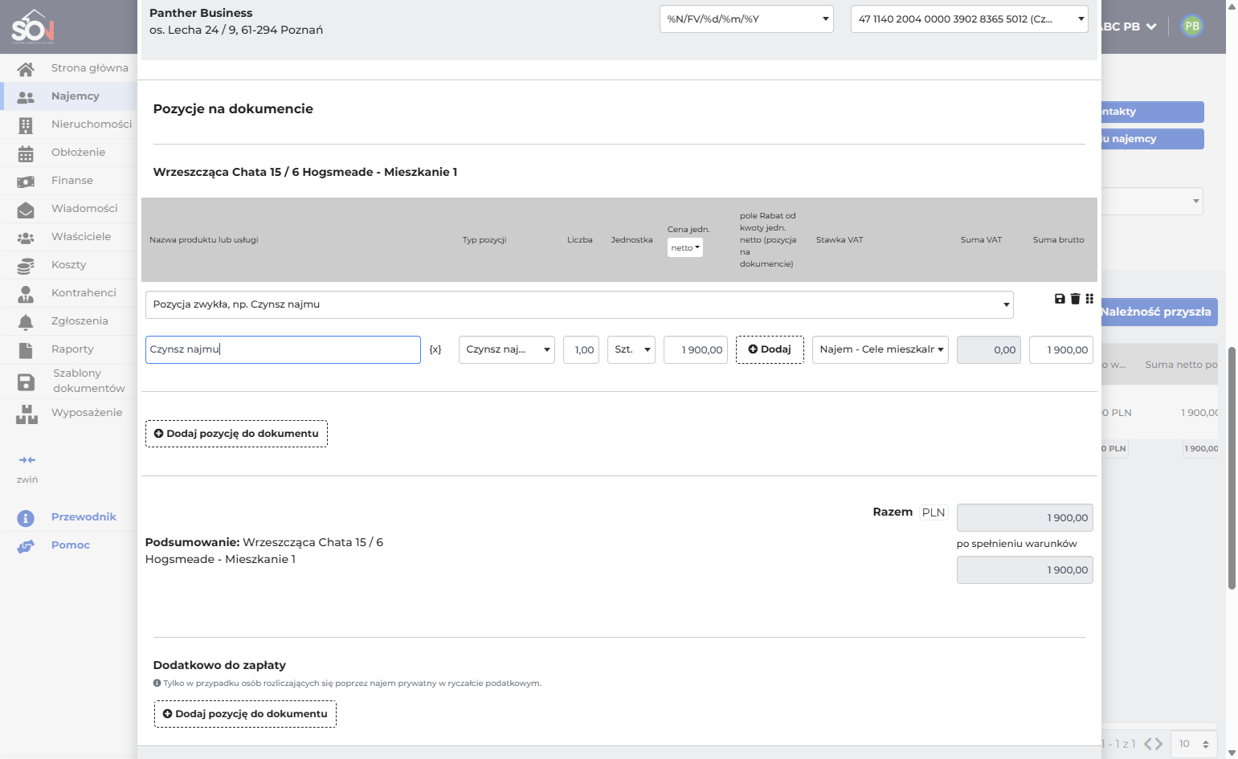Click the Wiadomości envelope icon

(x=26, y=210)
